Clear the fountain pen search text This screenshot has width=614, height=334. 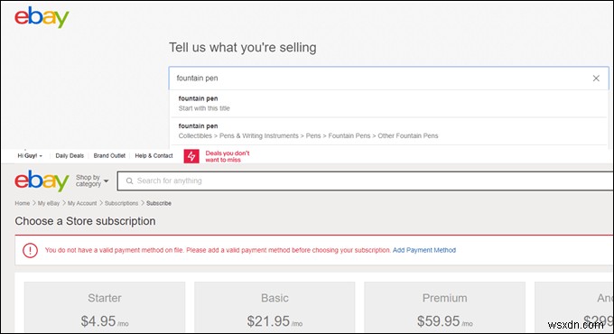click(596, 79)
